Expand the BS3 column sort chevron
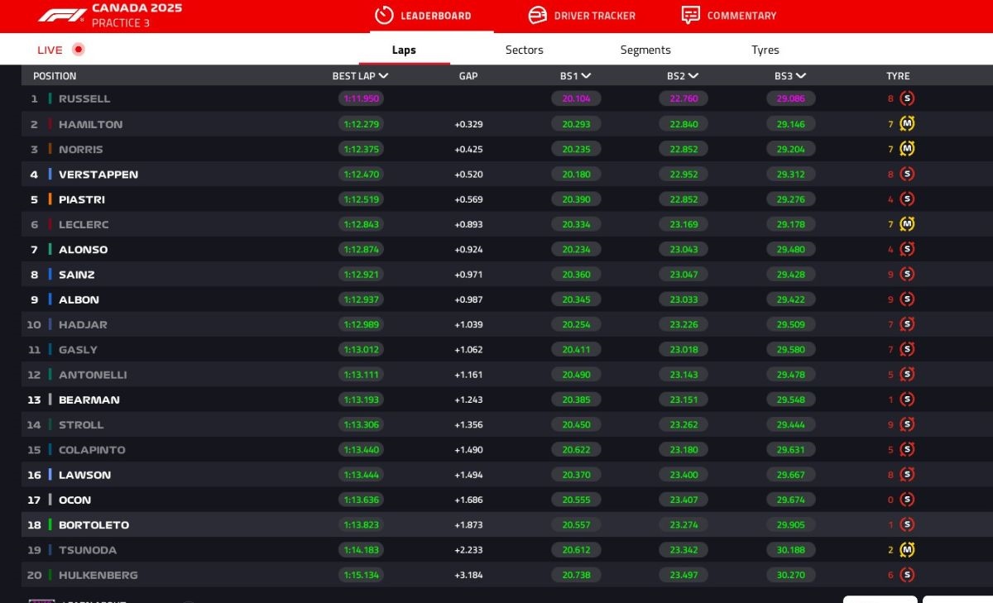Screen dimensions: 993x603 click(801, 76)
